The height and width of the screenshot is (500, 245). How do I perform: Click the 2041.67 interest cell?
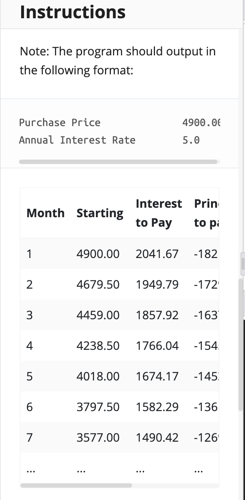click(x=157, y=254)
